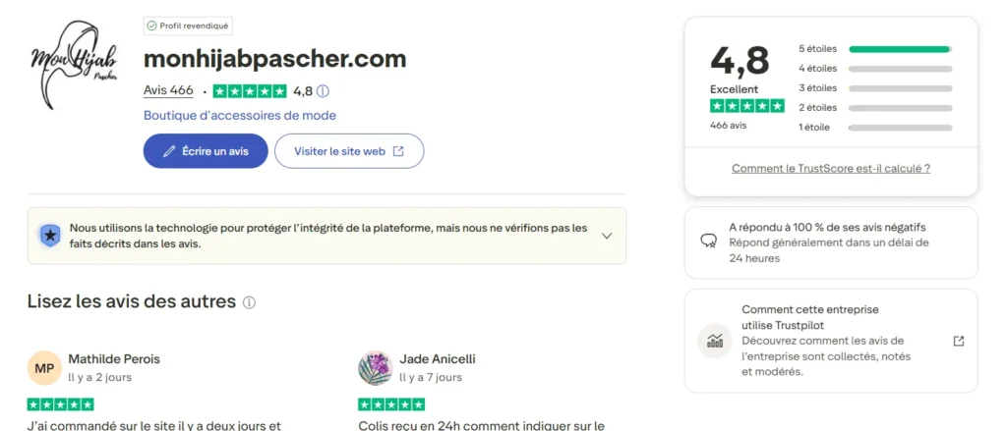The height and width of the screenshot is (431, 1007).
Task: Filter reviews by 4 étoiles
Action: click(875, 69)
